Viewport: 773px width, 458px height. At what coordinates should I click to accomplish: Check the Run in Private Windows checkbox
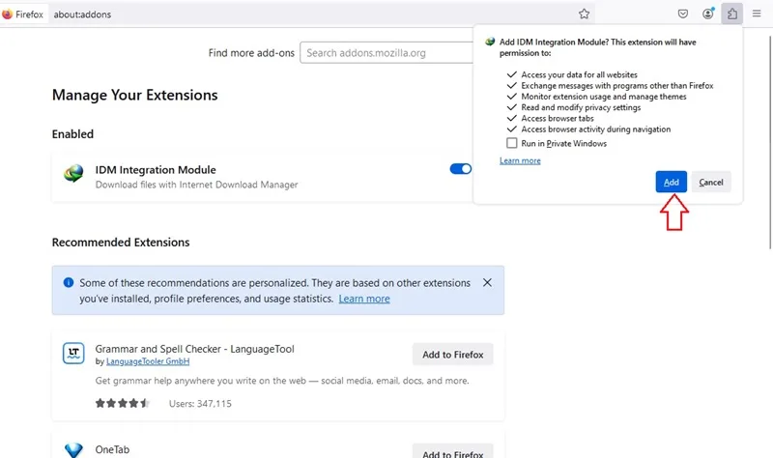pos(512,143)
